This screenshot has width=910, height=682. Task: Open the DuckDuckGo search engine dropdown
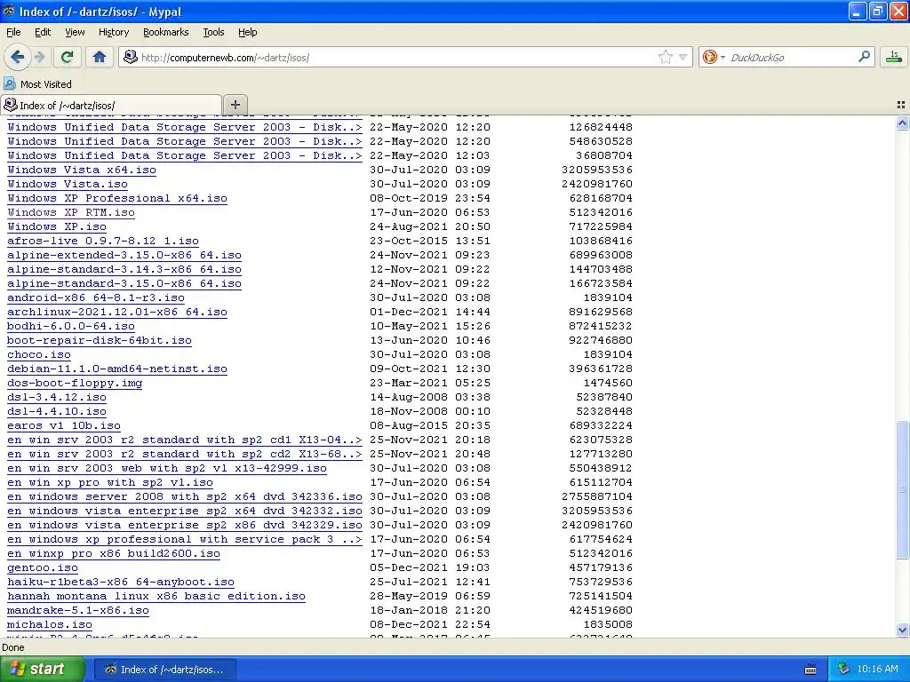click(x=714, y=57)
